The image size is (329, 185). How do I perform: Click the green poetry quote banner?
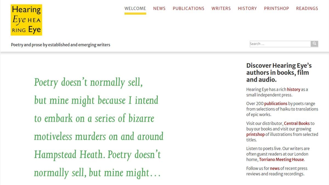(98, 127)
